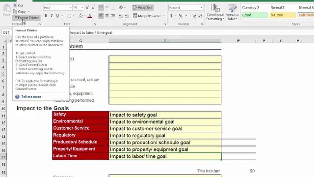
Task: Apply accounting dollar format
Action: [x=171, y=16]
